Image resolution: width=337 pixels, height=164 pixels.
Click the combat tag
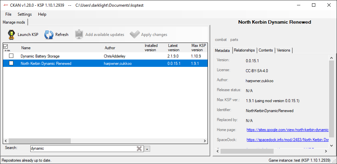(x=221, y=40)
